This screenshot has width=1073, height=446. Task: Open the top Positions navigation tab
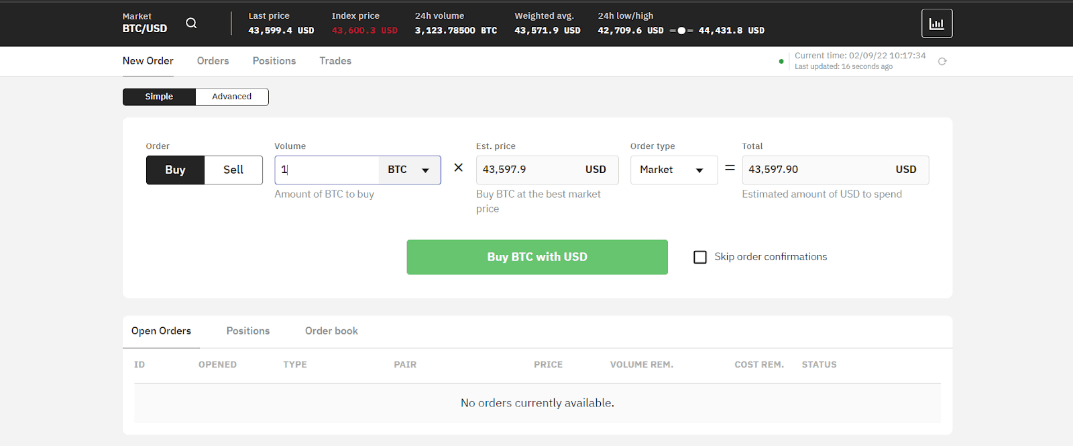[274, 61]
